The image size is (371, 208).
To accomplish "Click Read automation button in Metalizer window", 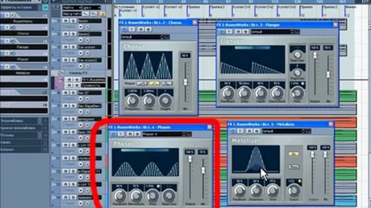I will click(x=249, y=131).
